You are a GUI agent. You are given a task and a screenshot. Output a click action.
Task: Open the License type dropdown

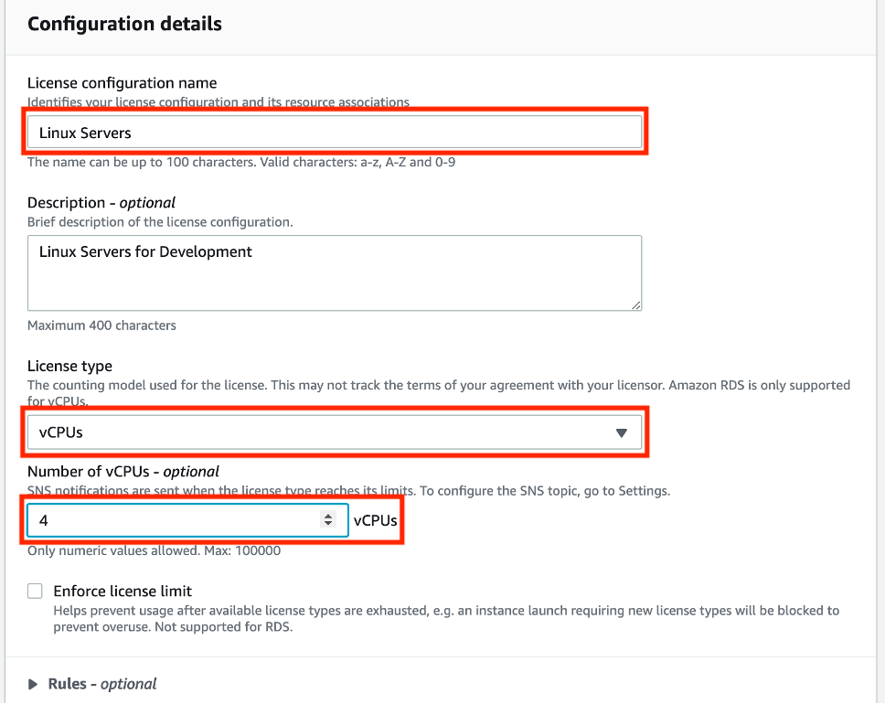(334, 432)
